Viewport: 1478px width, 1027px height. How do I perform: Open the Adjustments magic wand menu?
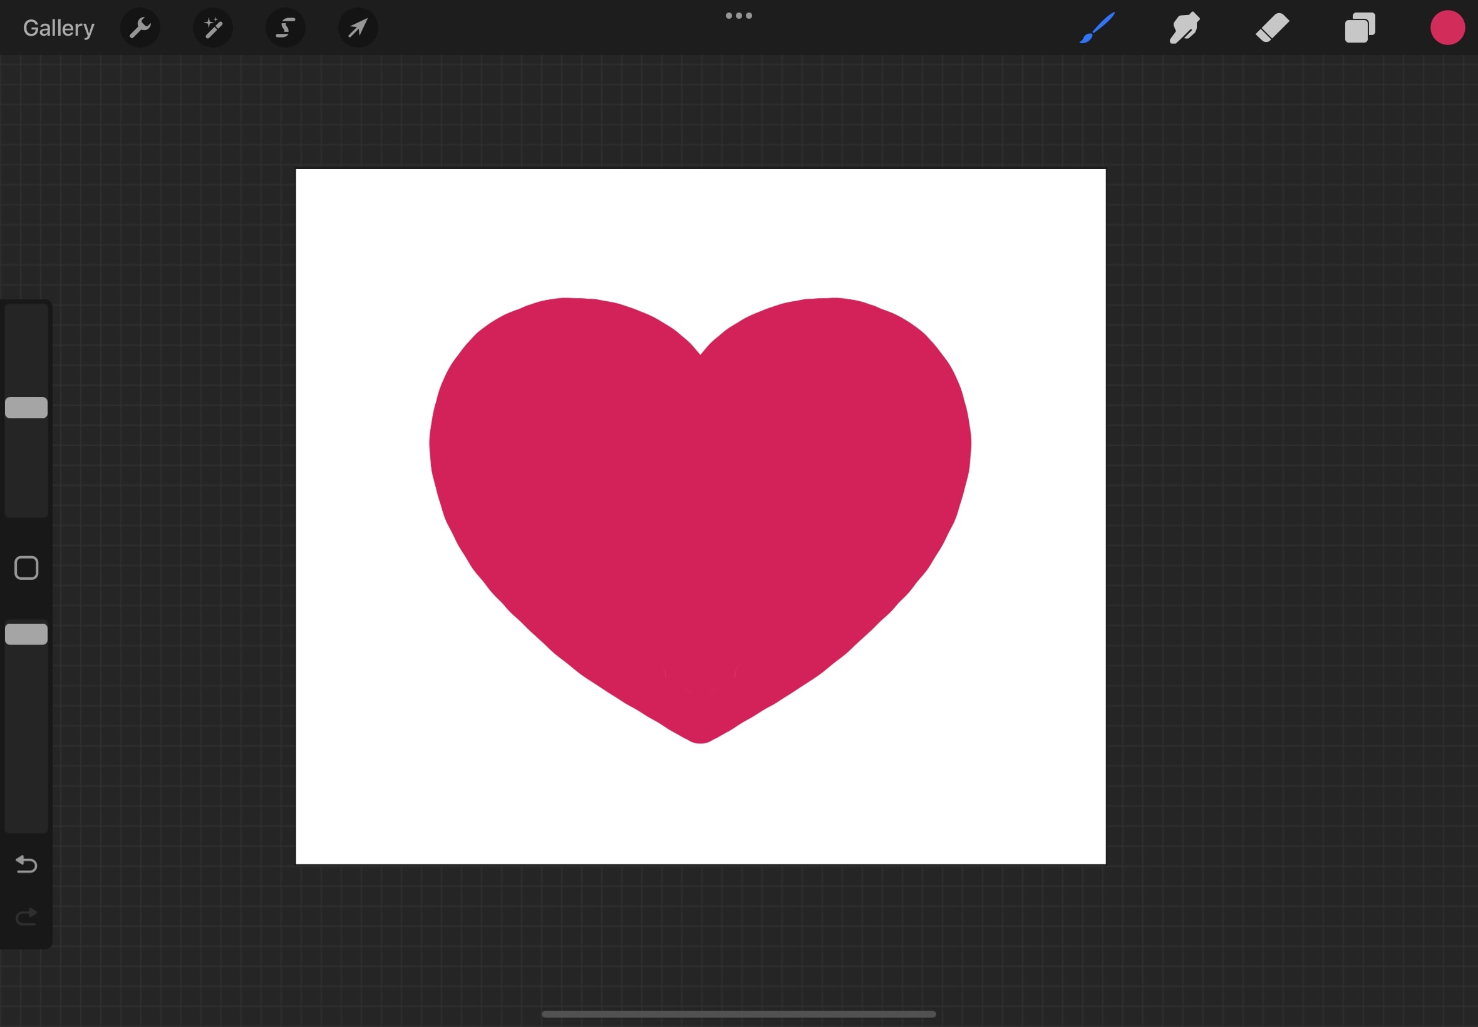pyautogui.click(x=212, y=28)
